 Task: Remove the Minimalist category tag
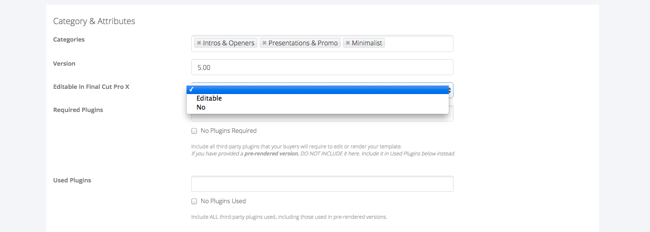pos(348,43)
